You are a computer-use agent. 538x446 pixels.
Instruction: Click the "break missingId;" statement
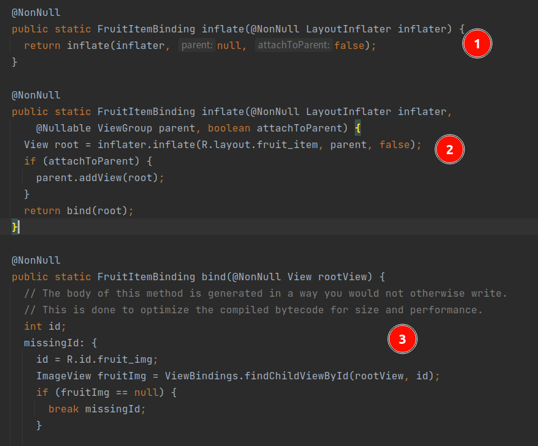97,409
